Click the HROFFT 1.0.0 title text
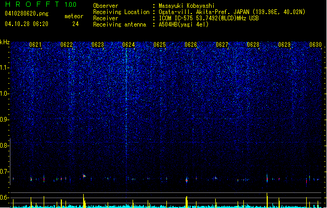Screen dimensions: 327x208 [x=41, y=4]
